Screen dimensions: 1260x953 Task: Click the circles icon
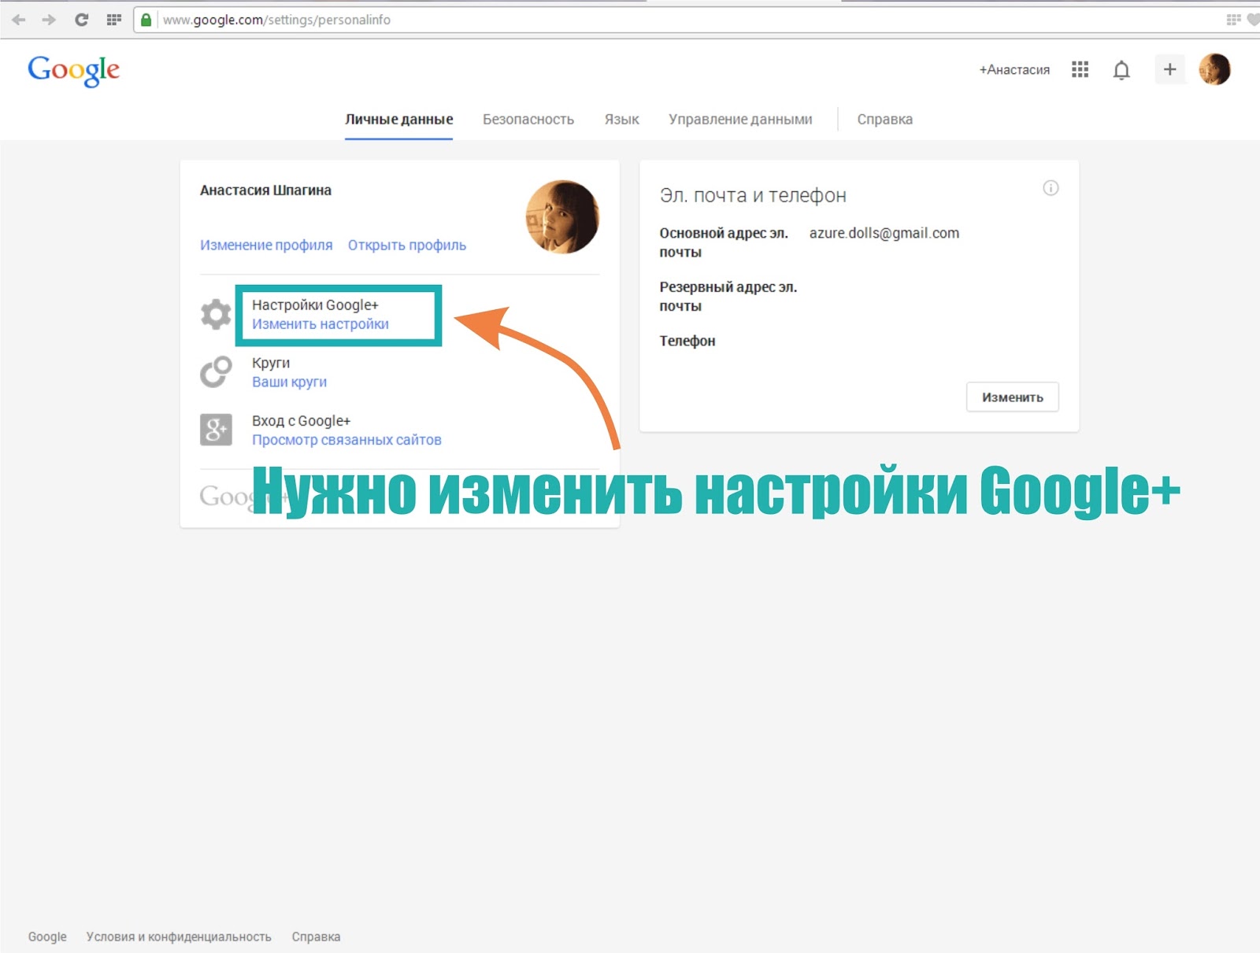pos(216,372)
